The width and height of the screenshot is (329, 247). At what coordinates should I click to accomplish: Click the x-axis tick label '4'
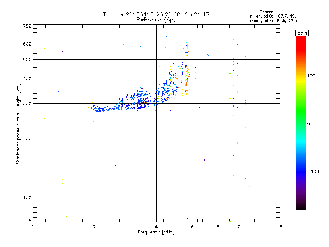click(156, 227)
